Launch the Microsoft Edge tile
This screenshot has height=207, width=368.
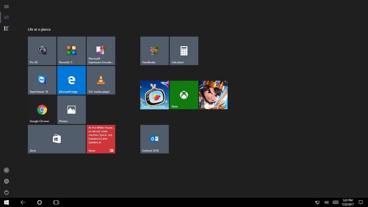tap(72, 80)
